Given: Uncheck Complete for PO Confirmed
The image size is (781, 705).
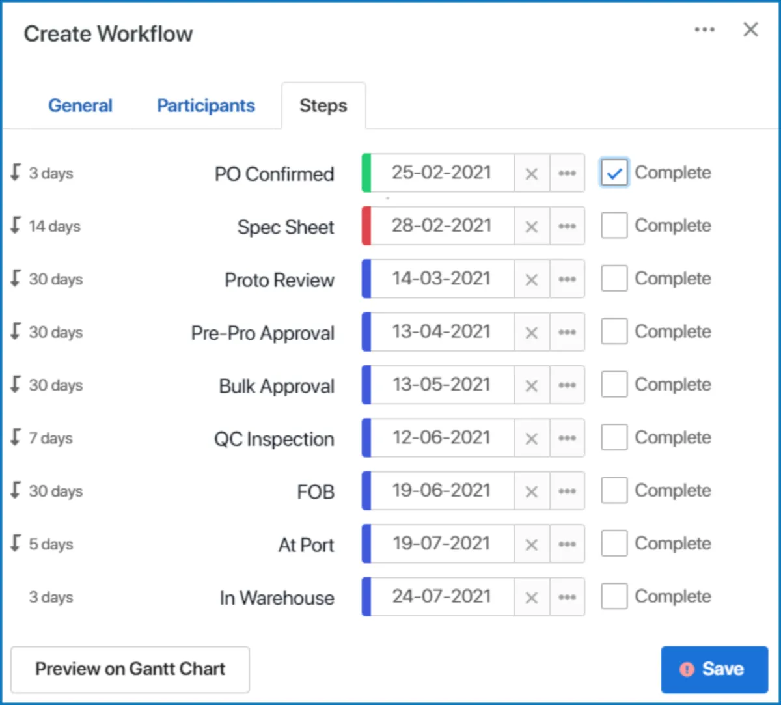Looking at the screenshot, I should click(x=614, y=173).
